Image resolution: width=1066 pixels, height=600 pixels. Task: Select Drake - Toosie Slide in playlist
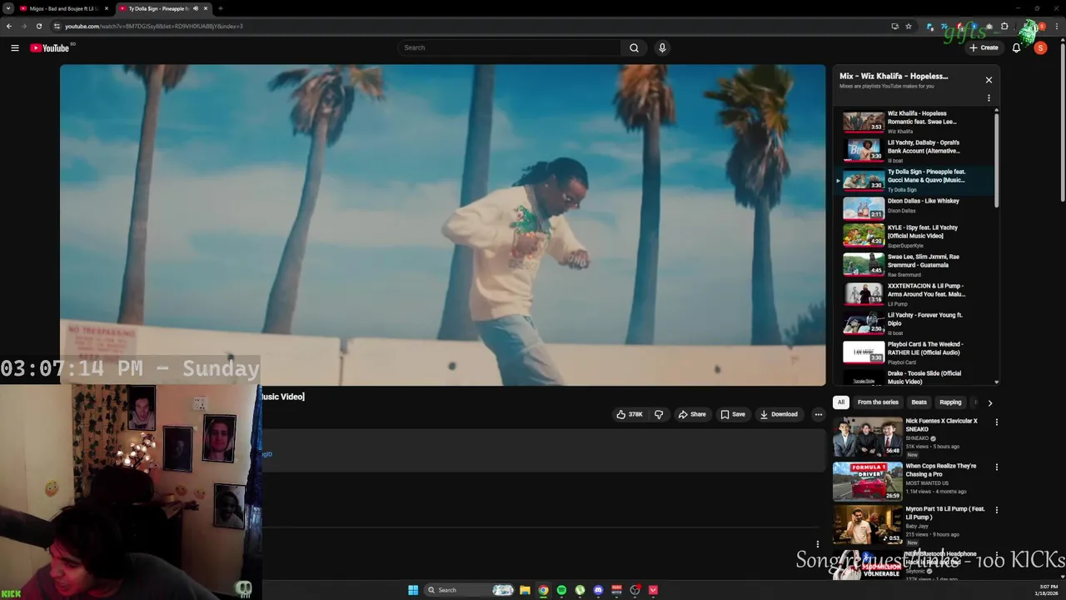[914, 377]
